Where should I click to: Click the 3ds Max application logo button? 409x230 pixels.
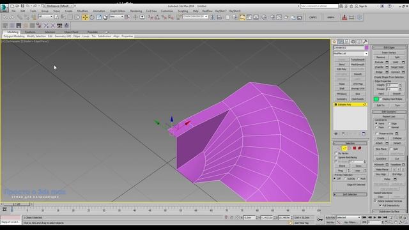pyautogui.click(x=4, y=8)
